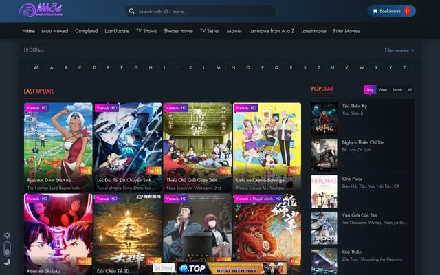Open the Tensei shitara Slime poster

(x=128, y=147)
